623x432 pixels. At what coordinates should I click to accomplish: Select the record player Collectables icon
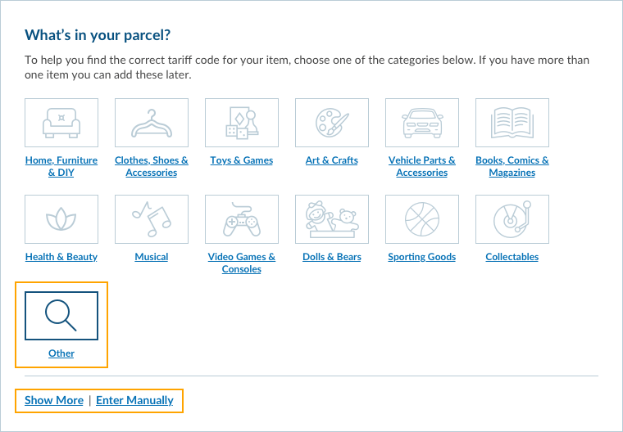(512, 219)
